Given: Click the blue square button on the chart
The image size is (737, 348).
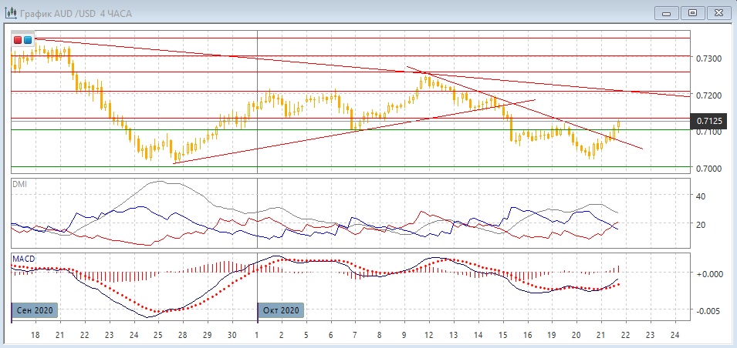Looking at the screenshot, I should pyautogui.click(x=29, y=40).
